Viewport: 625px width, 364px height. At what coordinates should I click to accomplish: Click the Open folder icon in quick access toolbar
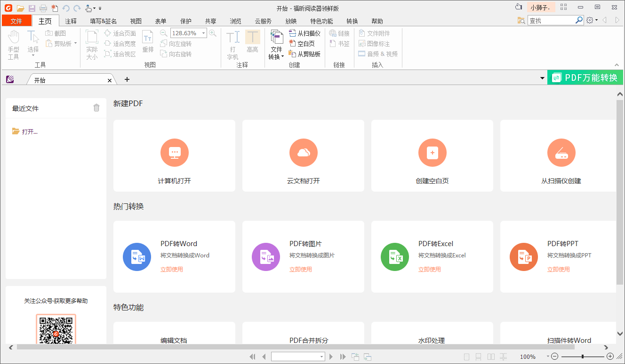pos(20,8)
